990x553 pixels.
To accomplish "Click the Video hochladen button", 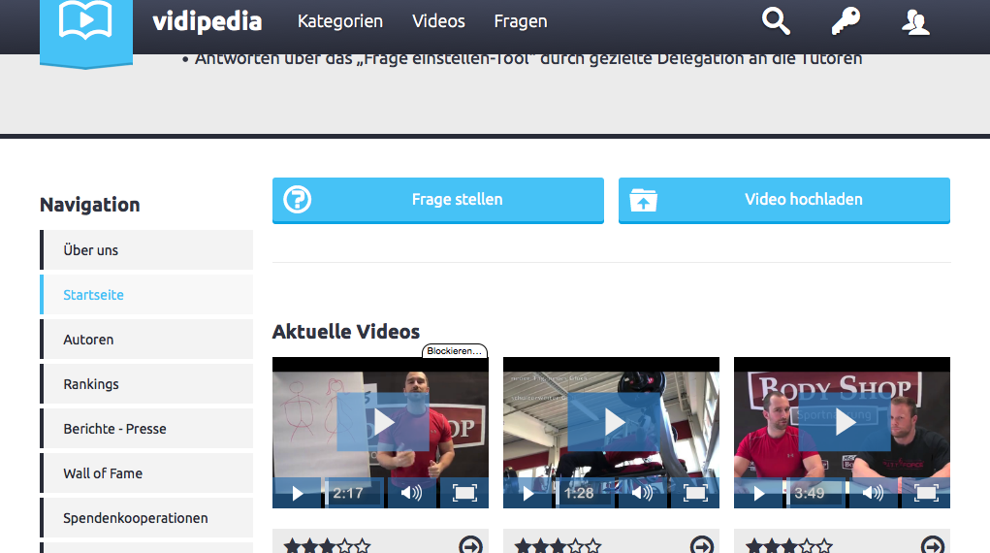I will coord(784,201).
